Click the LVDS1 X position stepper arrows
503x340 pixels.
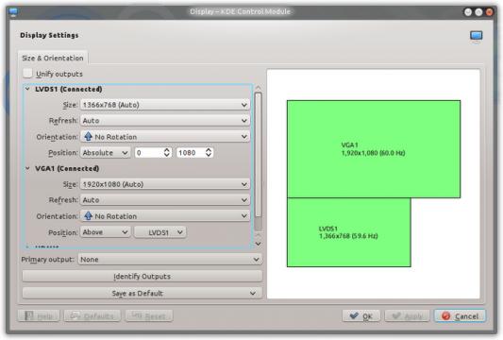(166, 152)
